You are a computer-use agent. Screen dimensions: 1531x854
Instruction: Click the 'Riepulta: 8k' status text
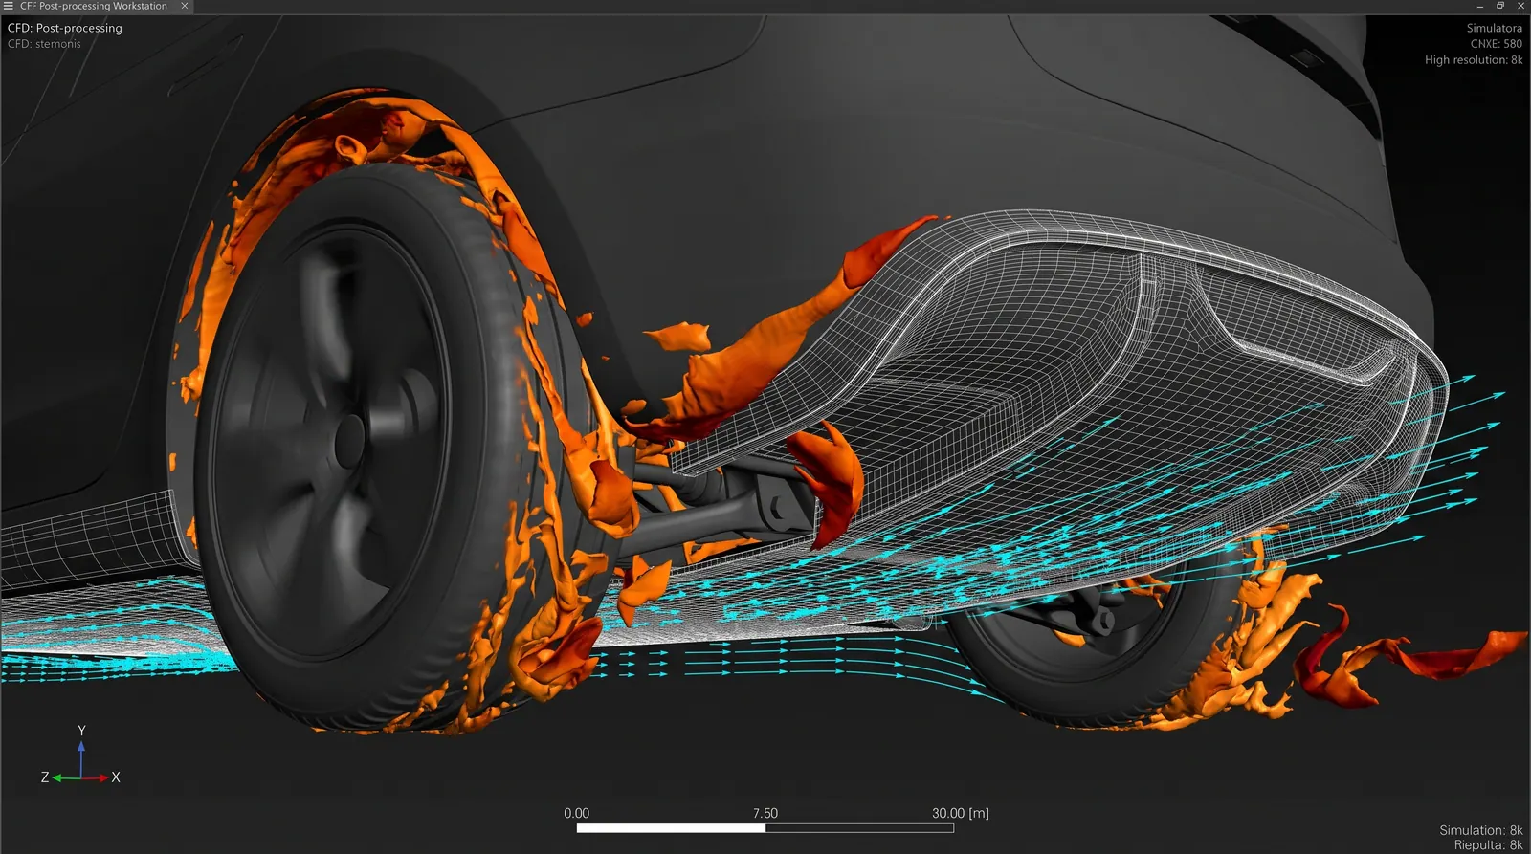point(1488,844)
